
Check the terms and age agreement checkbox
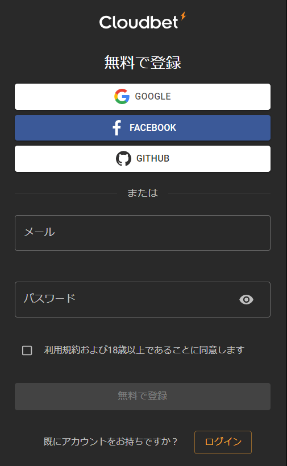tap(27, 350)
